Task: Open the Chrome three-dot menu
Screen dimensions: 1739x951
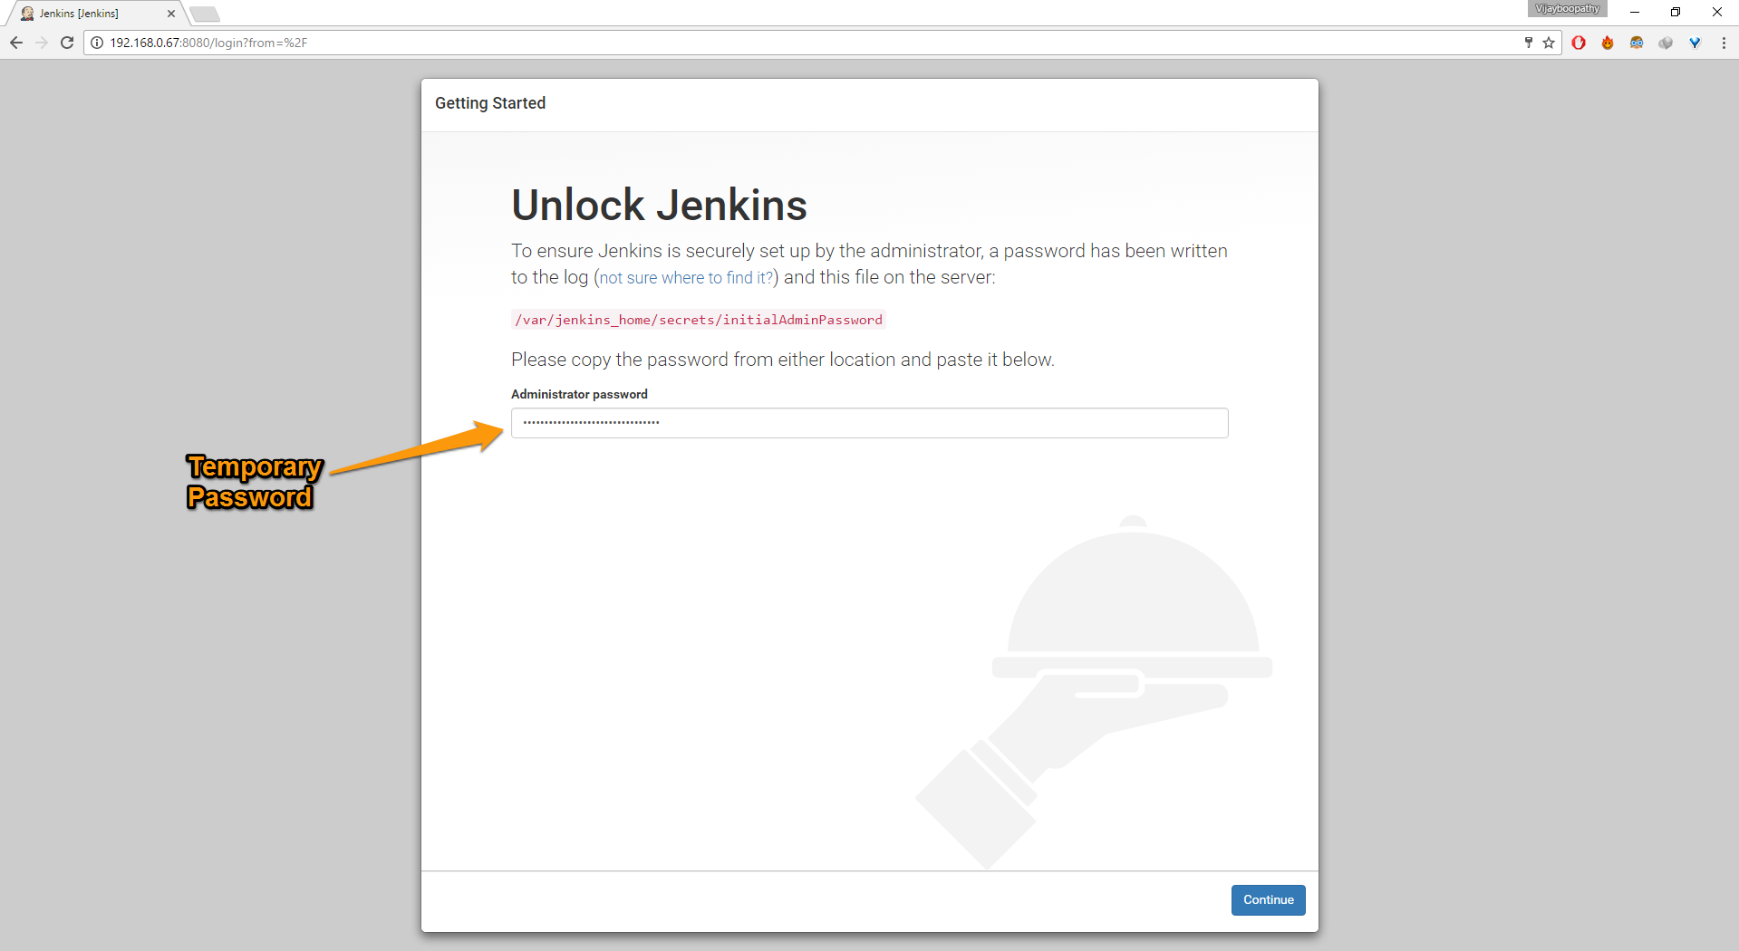Action: pos(1724,43)
